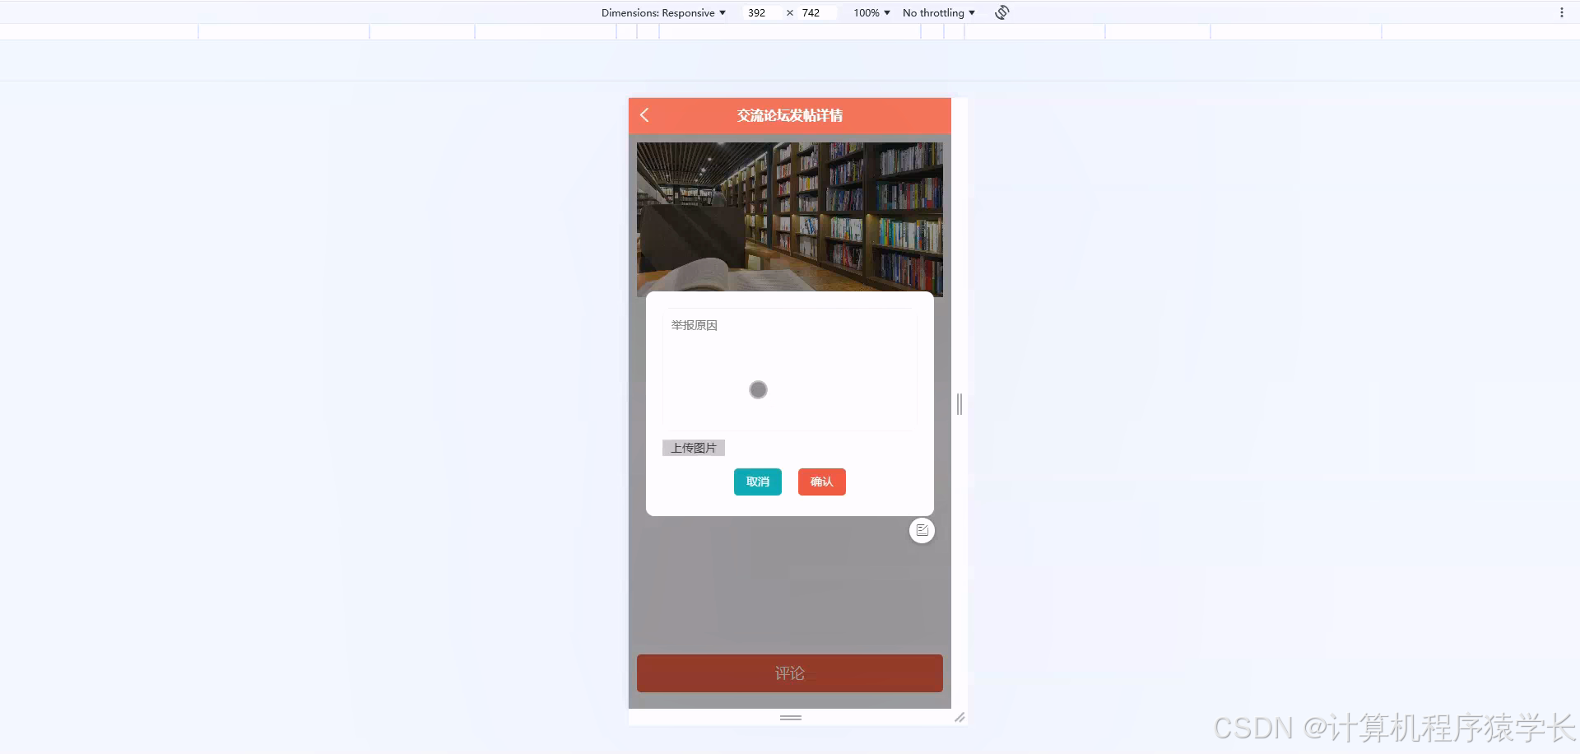Click the 取消 cancel button

[758, 482]
